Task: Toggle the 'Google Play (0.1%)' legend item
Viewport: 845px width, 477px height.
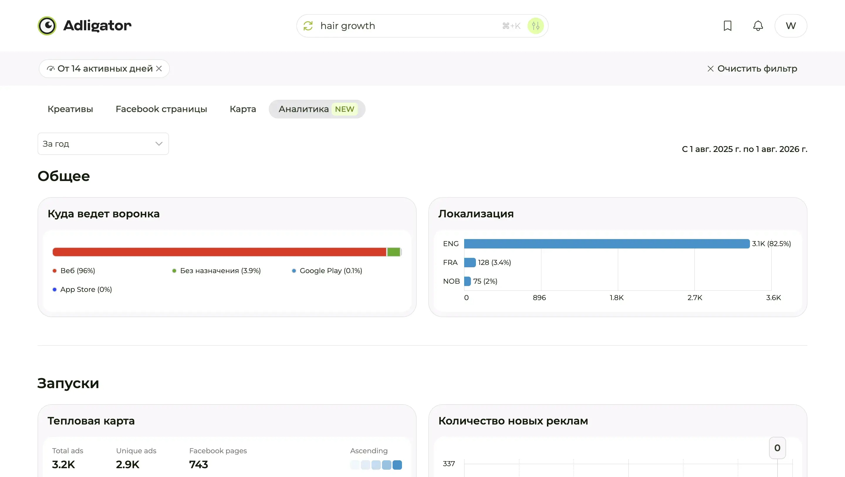Action: pos(327,271)
